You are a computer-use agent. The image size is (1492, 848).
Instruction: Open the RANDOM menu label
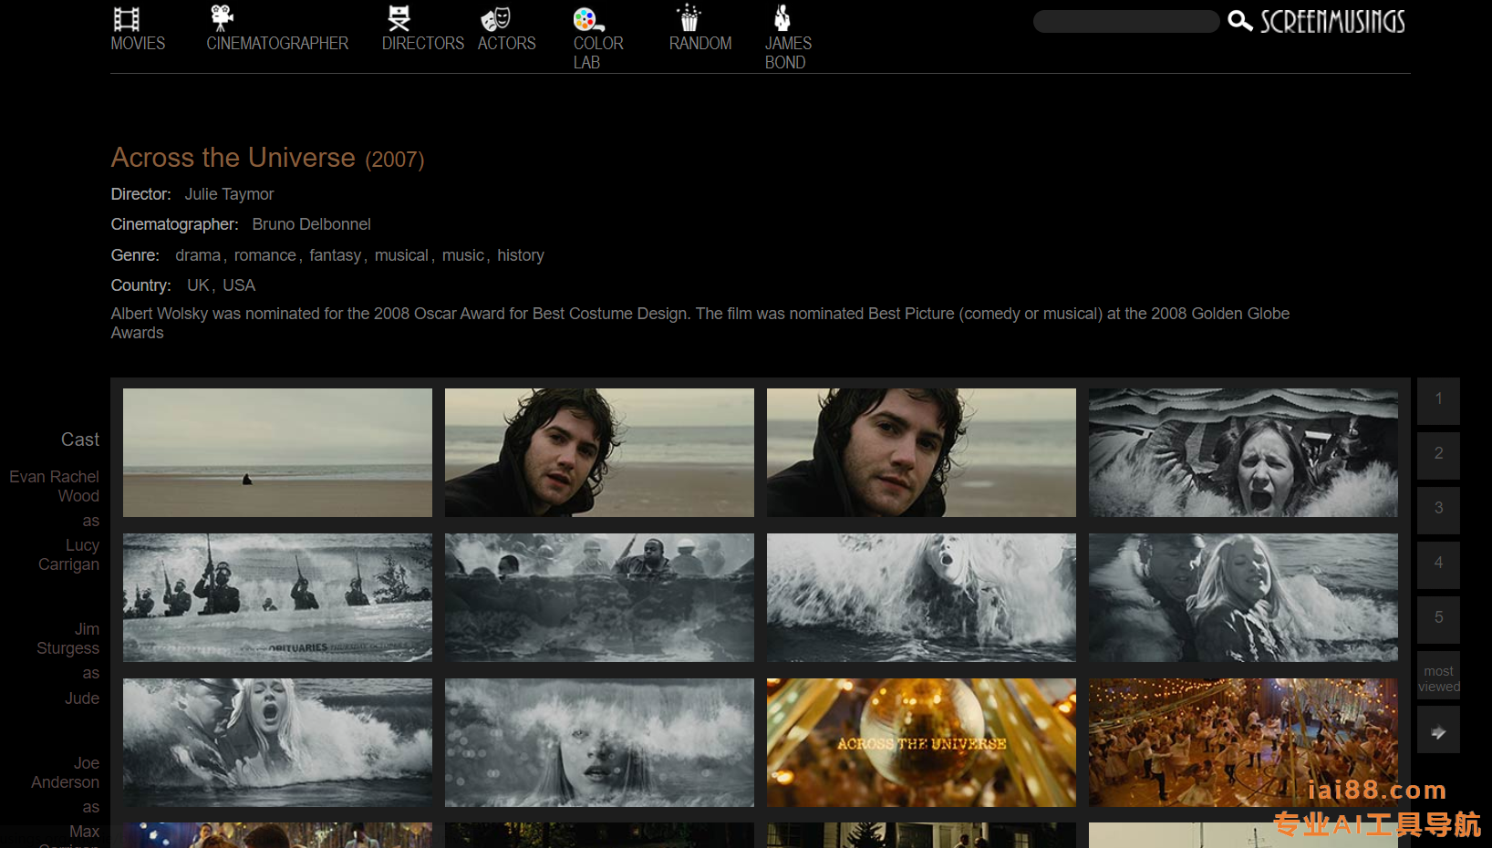(700, 43)
